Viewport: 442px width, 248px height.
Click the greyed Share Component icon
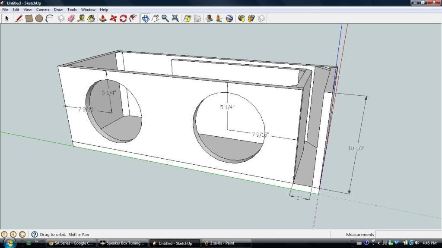[261, 19]
